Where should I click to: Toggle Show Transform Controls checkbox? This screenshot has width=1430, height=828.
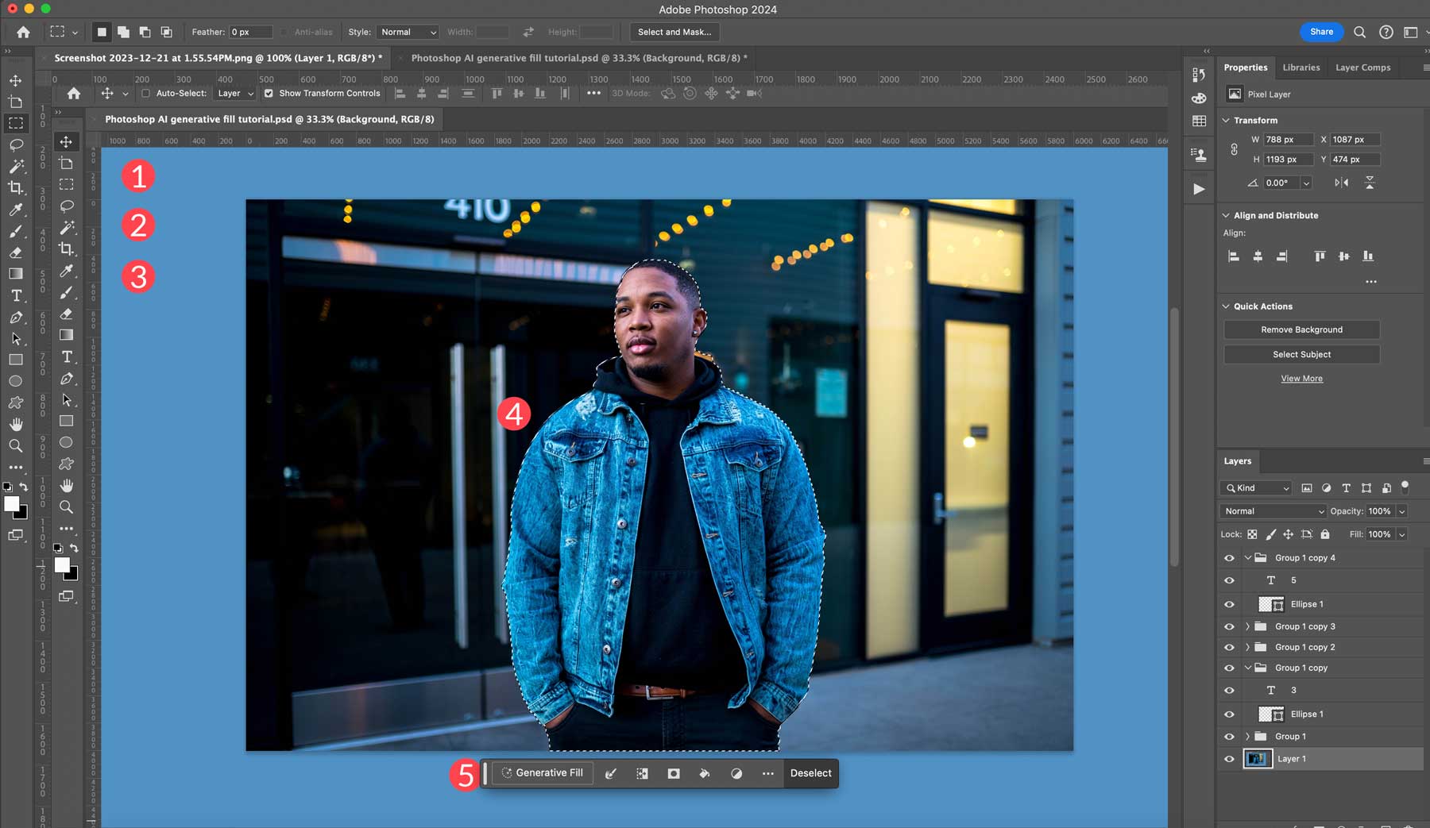269,93
